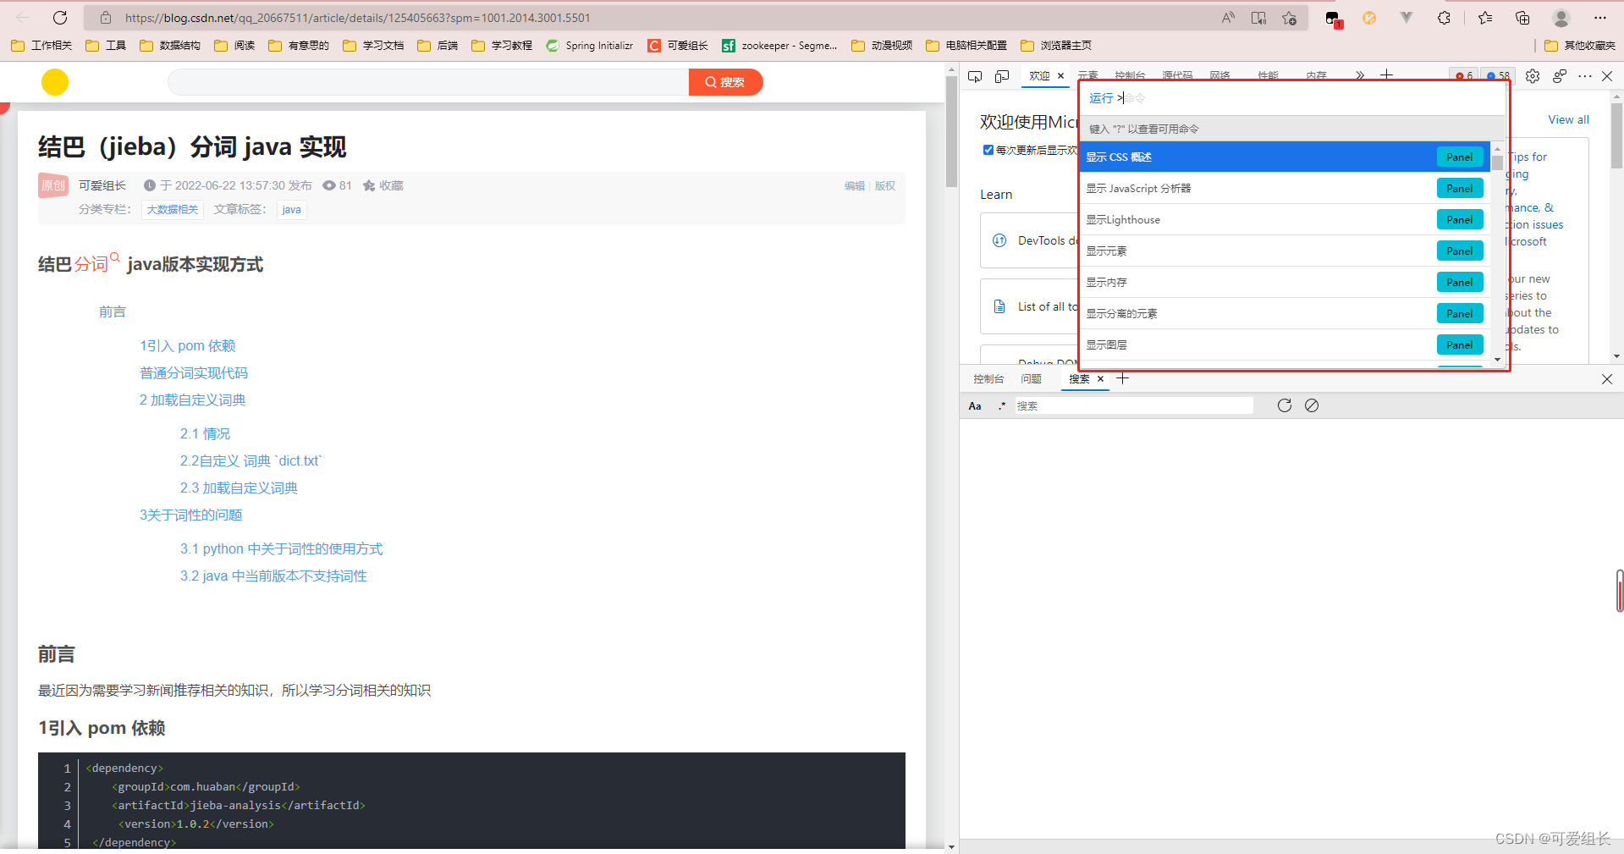This screenshot has height=854, width=1624.
Task: Open the 大数据相关 category tag
Action: [173, 210]
